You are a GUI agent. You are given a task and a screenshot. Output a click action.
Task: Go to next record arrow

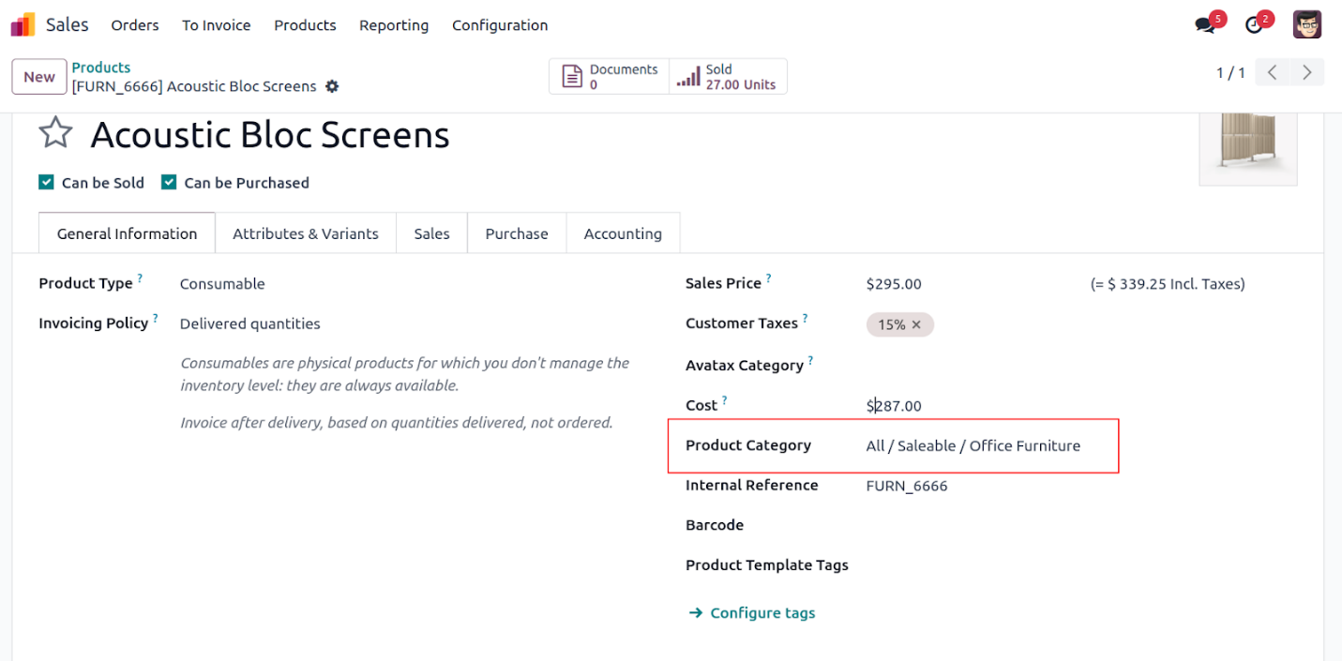(x=1306, y=72)
